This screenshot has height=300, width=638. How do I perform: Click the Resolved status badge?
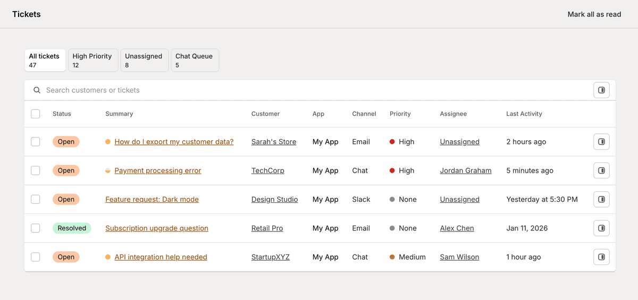pos(72,228)
